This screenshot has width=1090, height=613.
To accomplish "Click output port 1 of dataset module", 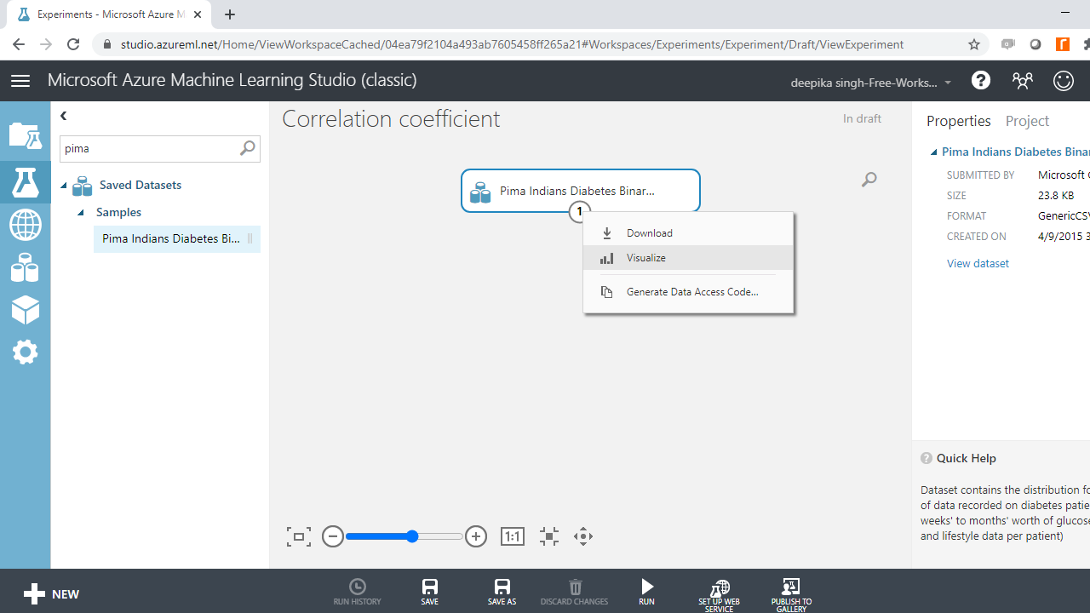I will coord(579,211).
